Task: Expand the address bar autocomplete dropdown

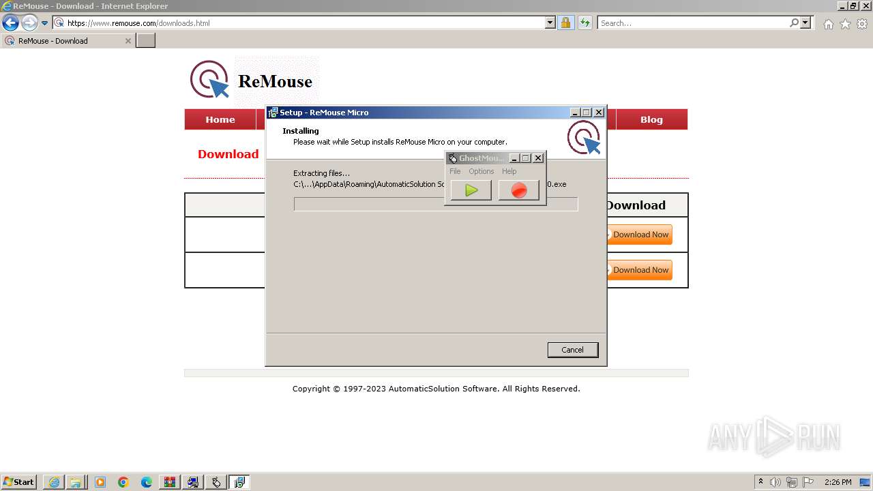Action: 550,23
